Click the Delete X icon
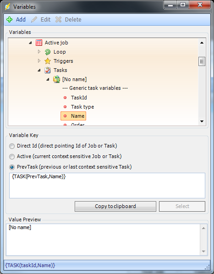Screen dimensions: 214x274 (x=58, y=20)
